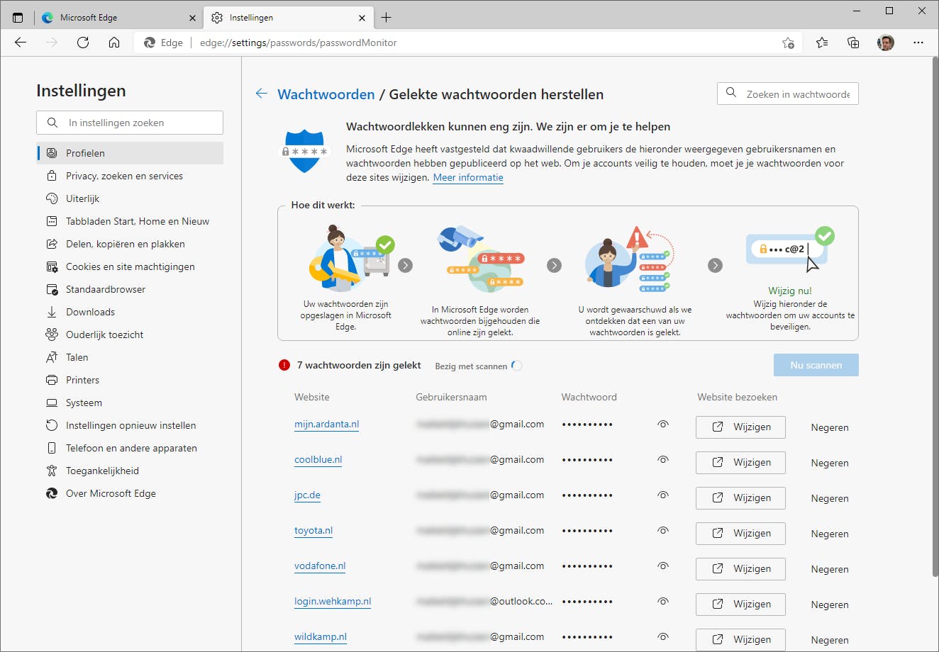This screenshot has width=939, height=652.
Task: Click the Nu scannen button
Action: [816, 365]
